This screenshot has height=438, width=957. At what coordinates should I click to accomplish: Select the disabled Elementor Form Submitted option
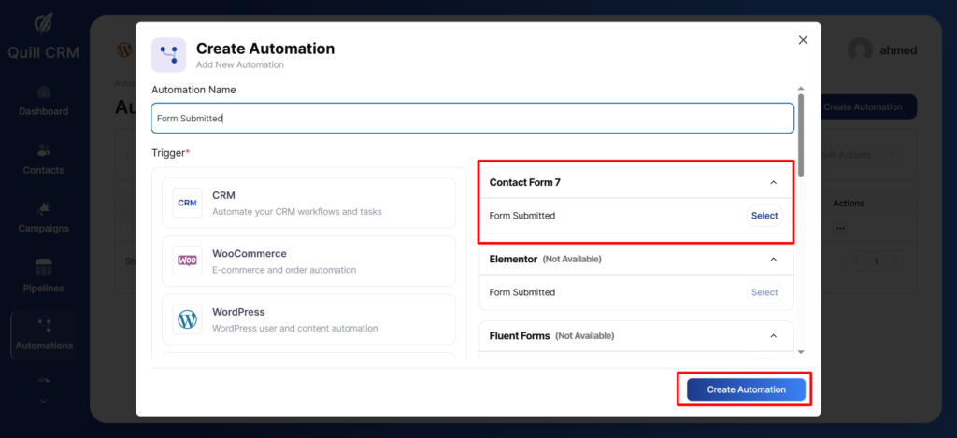[x=764, y=292]
